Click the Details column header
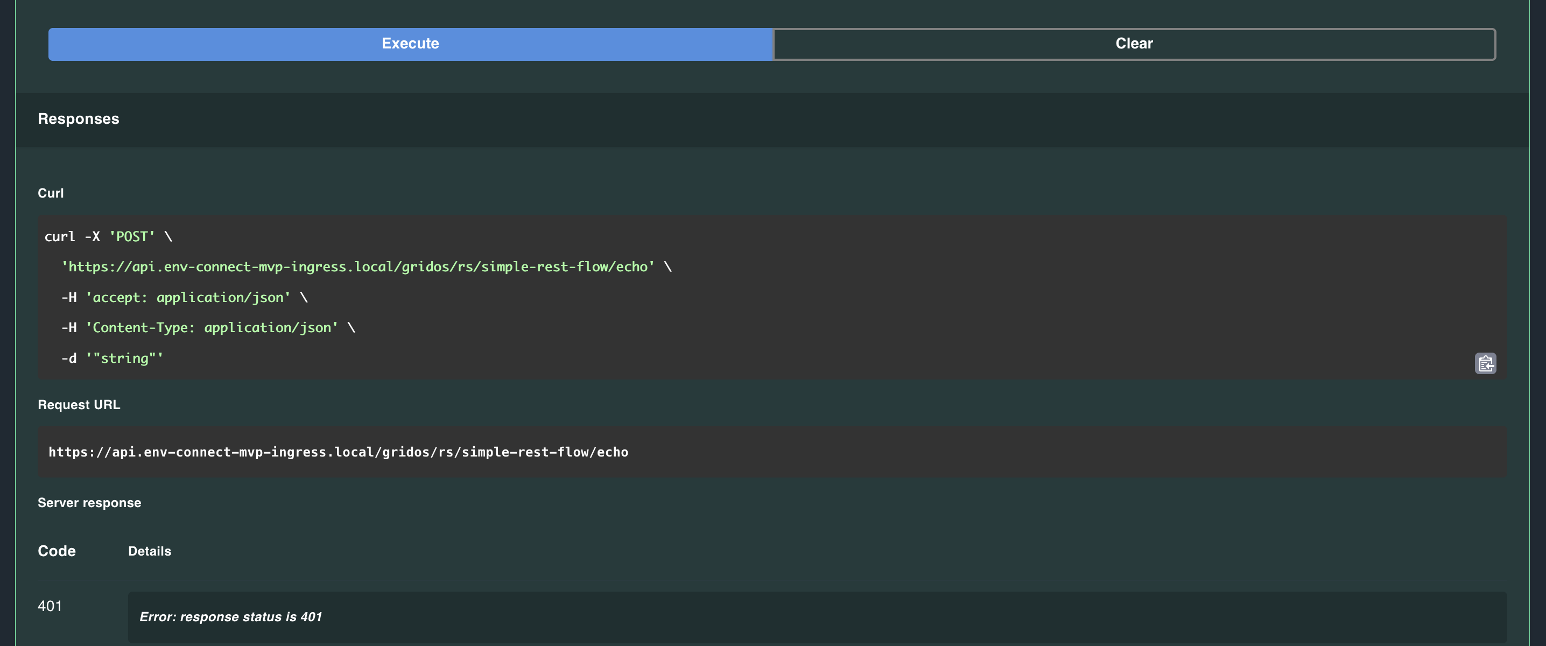The image size is (1546, 646). click(150, 551)
